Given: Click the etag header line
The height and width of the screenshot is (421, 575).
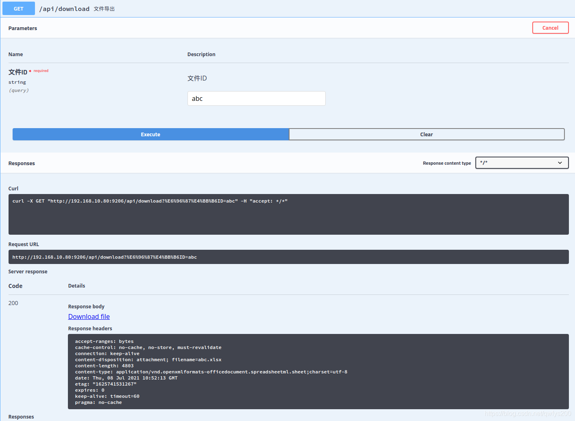Looking at the screenshot, I should pos(106,384).
